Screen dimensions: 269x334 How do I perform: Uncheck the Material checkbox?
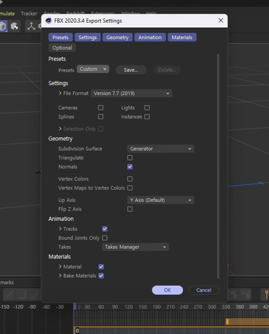[101, 267]
